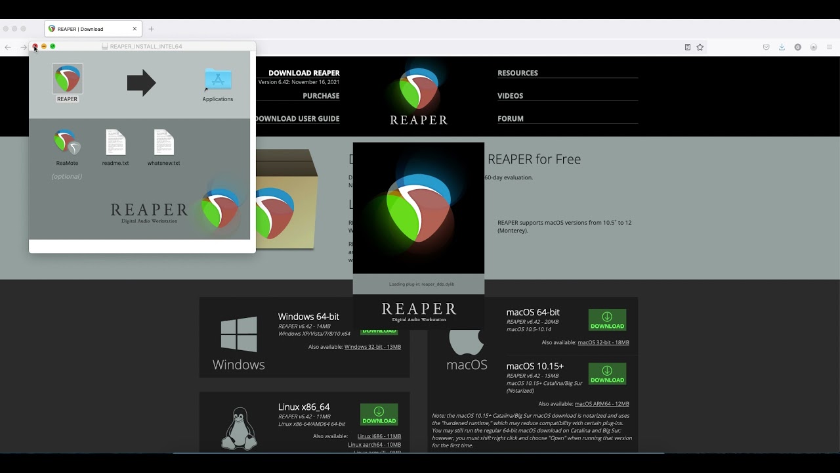Screen dimensions: 840x473
Task: Open Firefox downloads panel arrow icon
Action: tap(782, 47)
